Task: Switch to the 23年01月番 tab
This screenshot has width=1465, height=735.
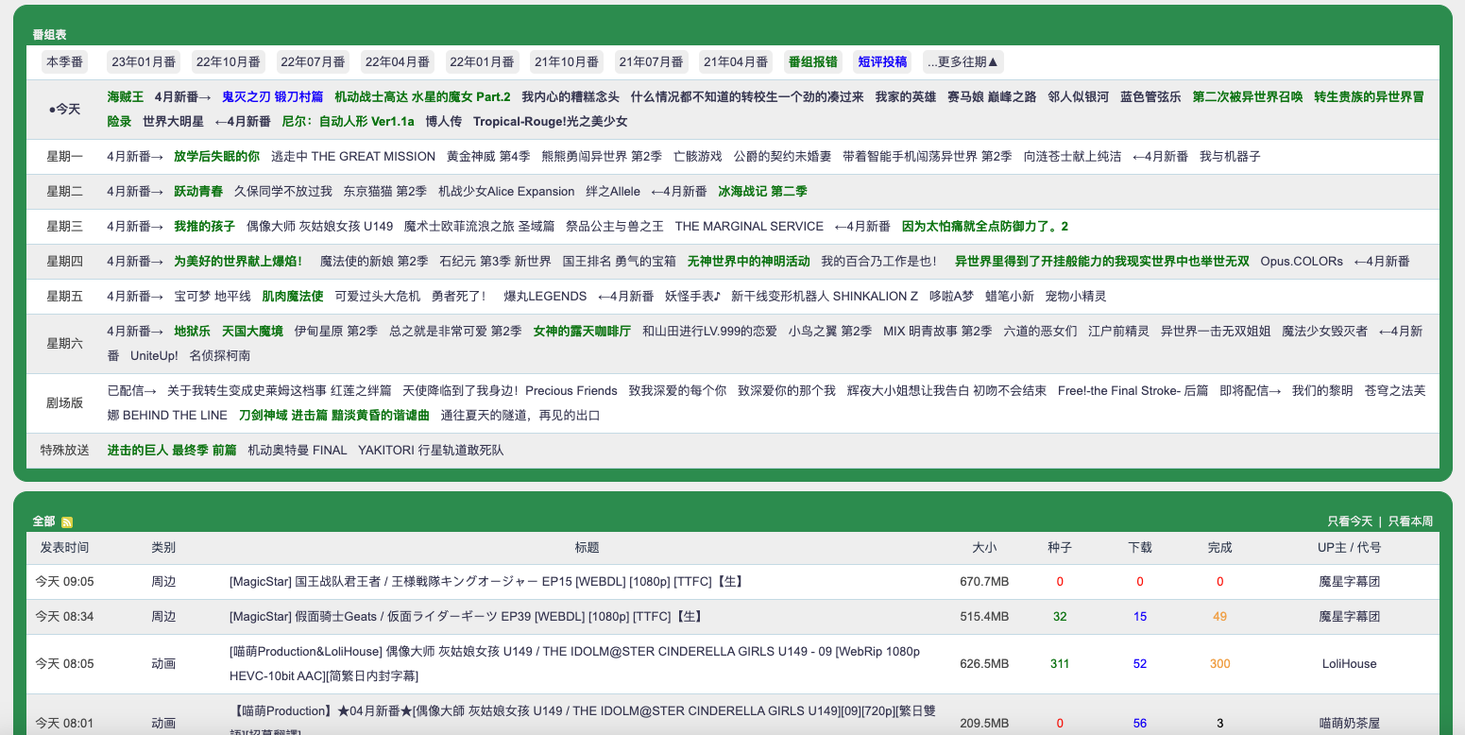Action: [144, 62]
